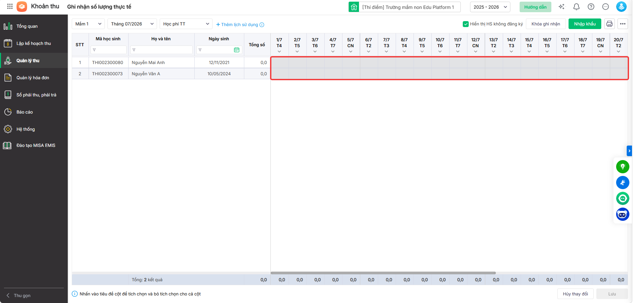This screenshot has width=633, height=303.
Task: Open the chat message bubble icon
Action: coord(606,7)
